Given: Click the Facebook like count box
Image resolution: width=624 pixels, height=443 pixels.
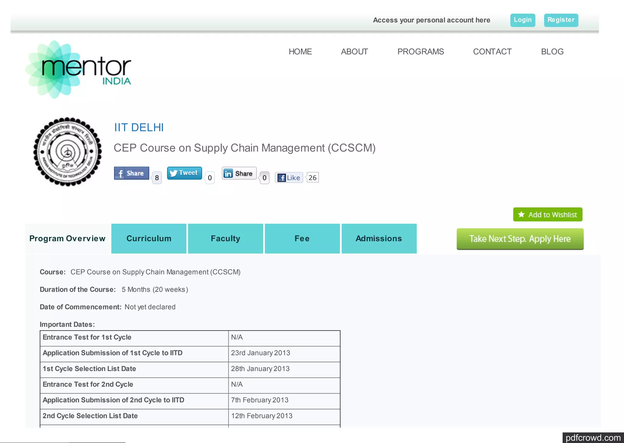Looking at the screenshot, I should (312, 177).
